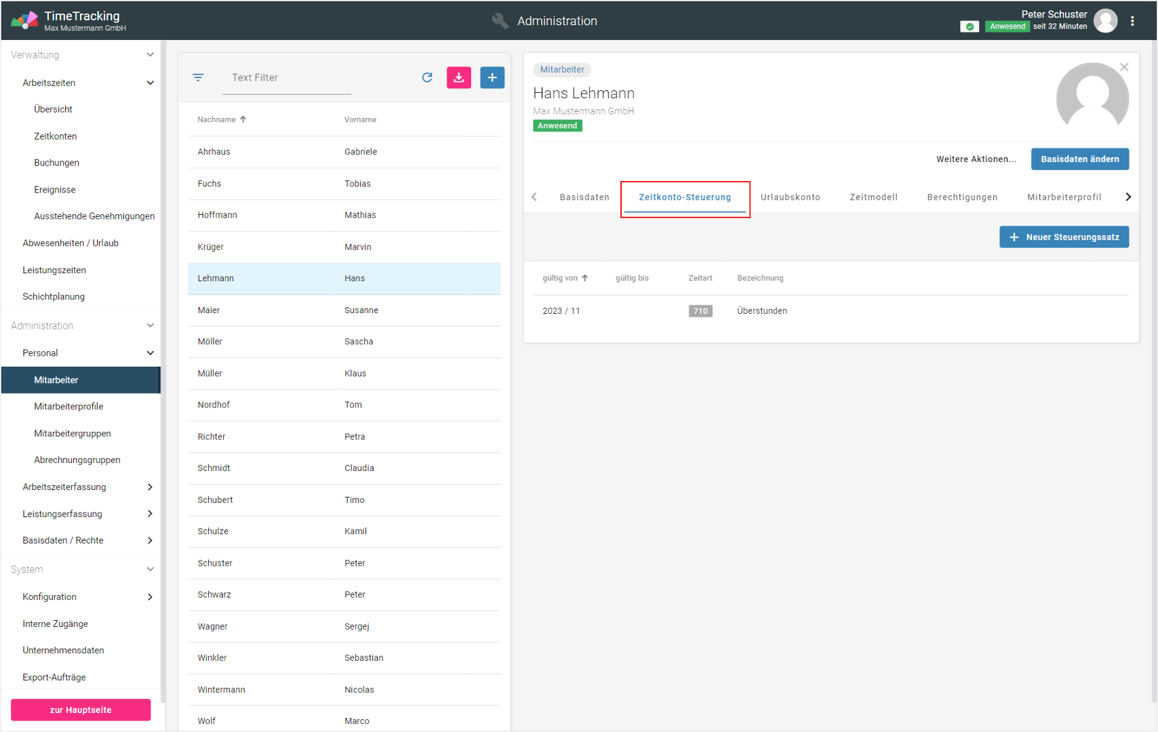Image resolution: width=1158 pixels, height=732 pixels.
Task: Add a new employee with plus icon
Action: [492, 77]
